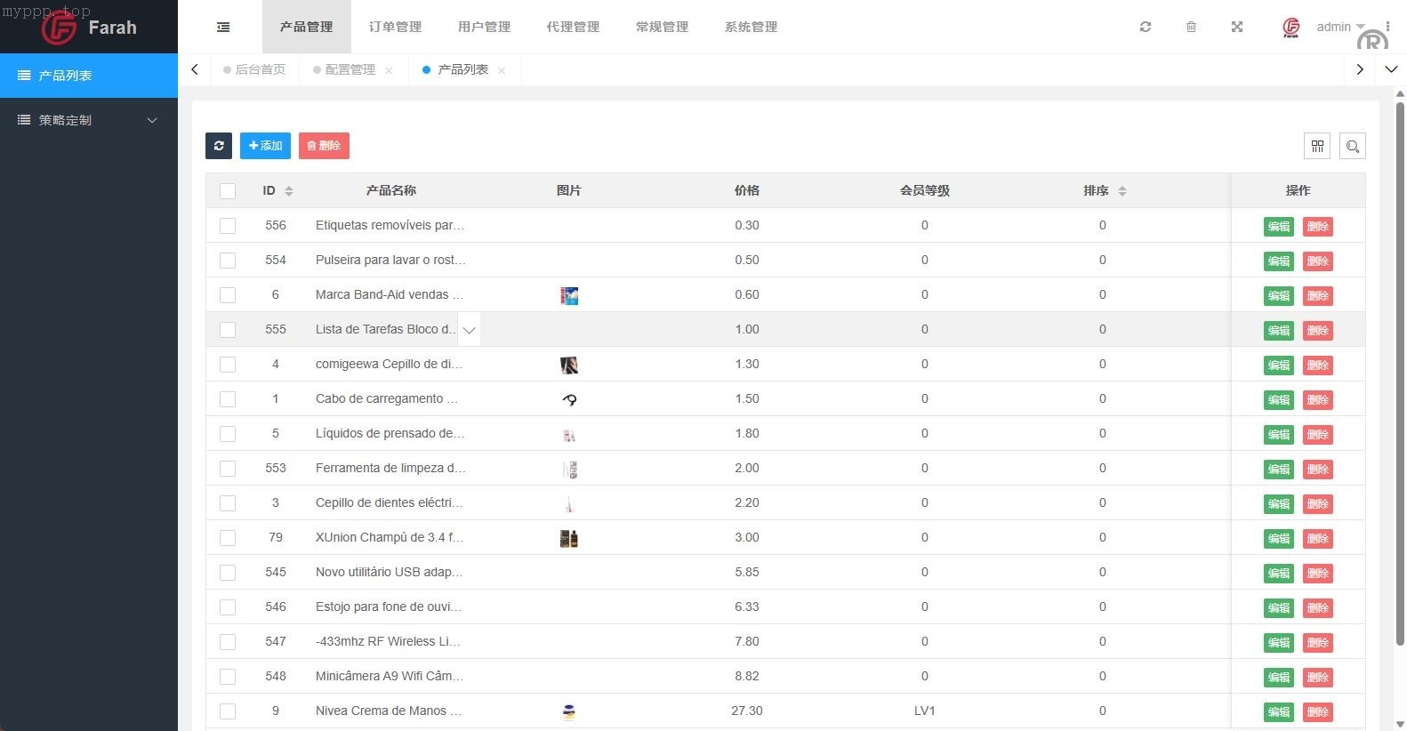Screen dimensions: 1407x731
Task: Select the checkbox for row ID 79
Action: 228,538
